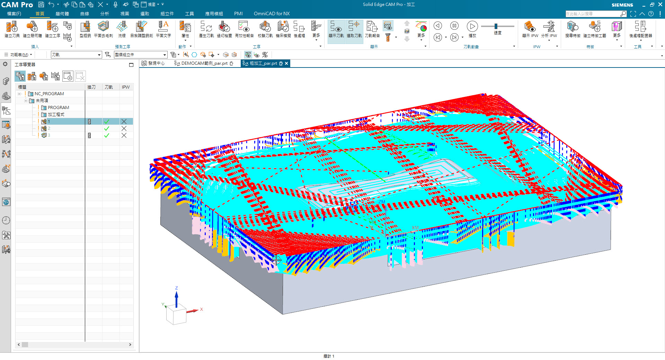Click the 建立刀具 (Create Tool) icon
Screen dimensions: 665x360
pyautogui.click(x=12, y=29)
